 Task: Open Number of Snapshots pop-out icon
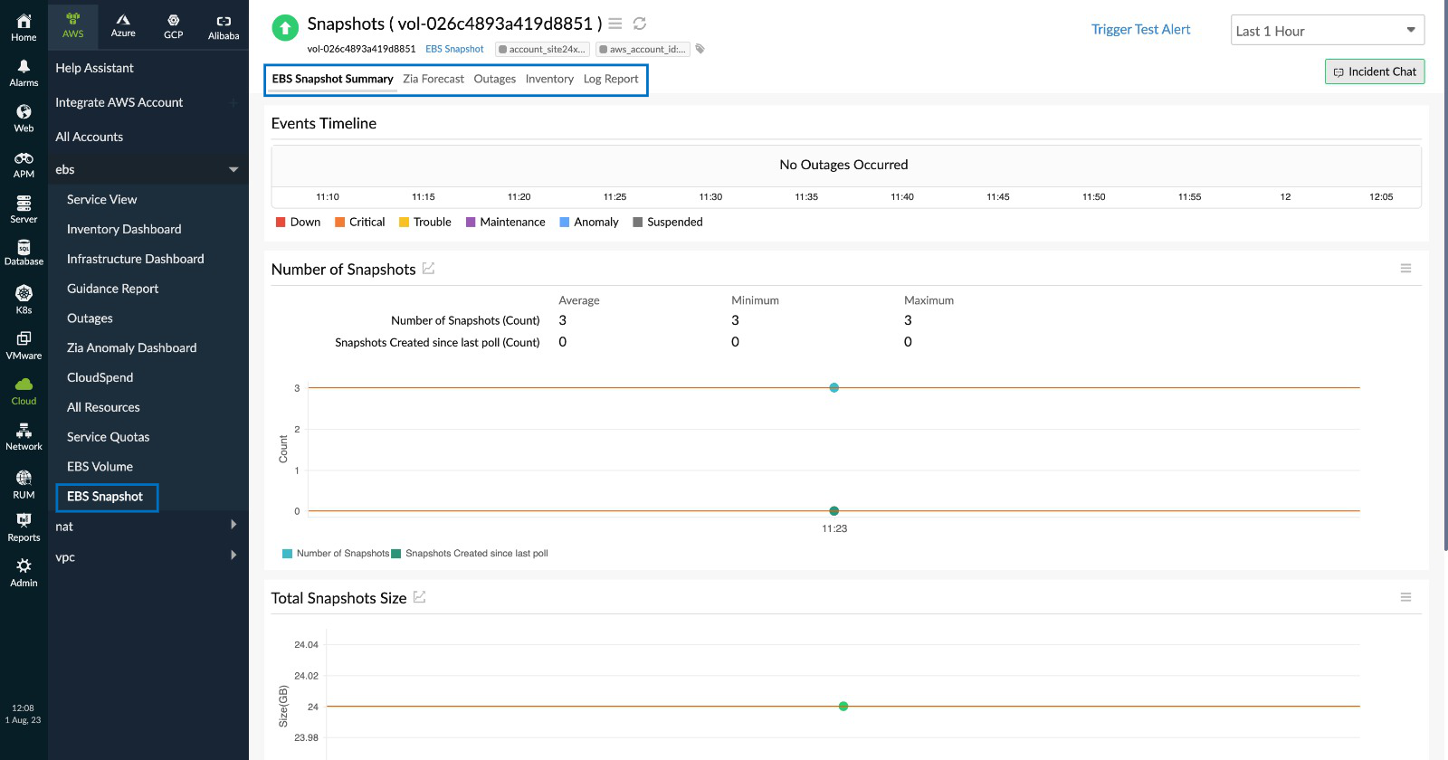coord(429,269)
